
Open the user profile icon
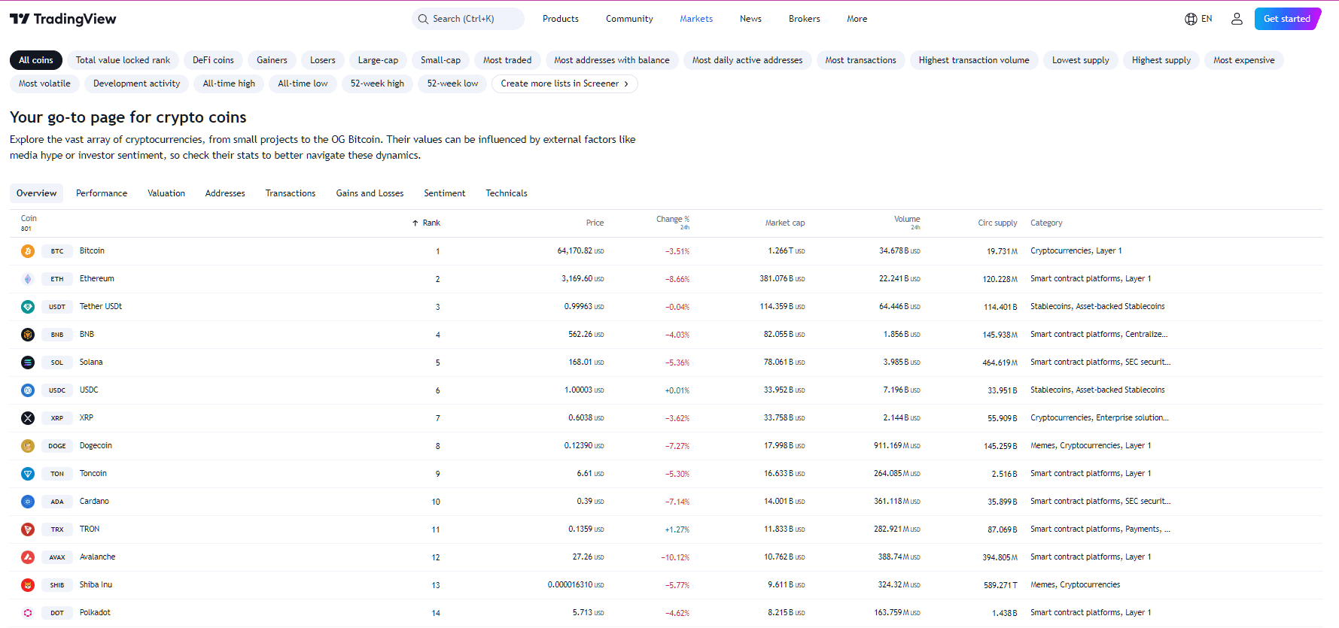click(1237, 19)
